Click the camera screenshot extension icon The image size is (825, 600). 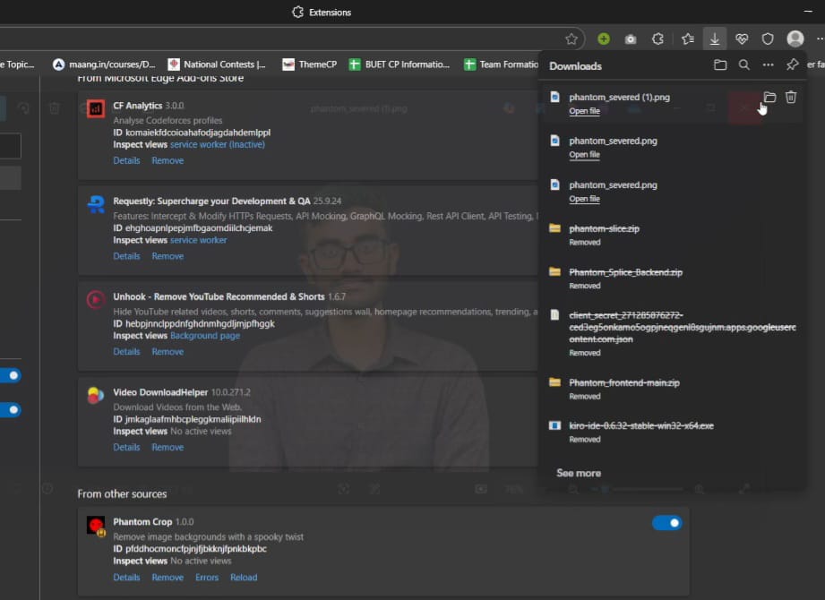[631, 39]
